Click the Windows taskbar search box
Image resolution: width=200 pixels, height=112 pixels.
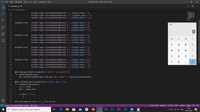coord(28,109)
